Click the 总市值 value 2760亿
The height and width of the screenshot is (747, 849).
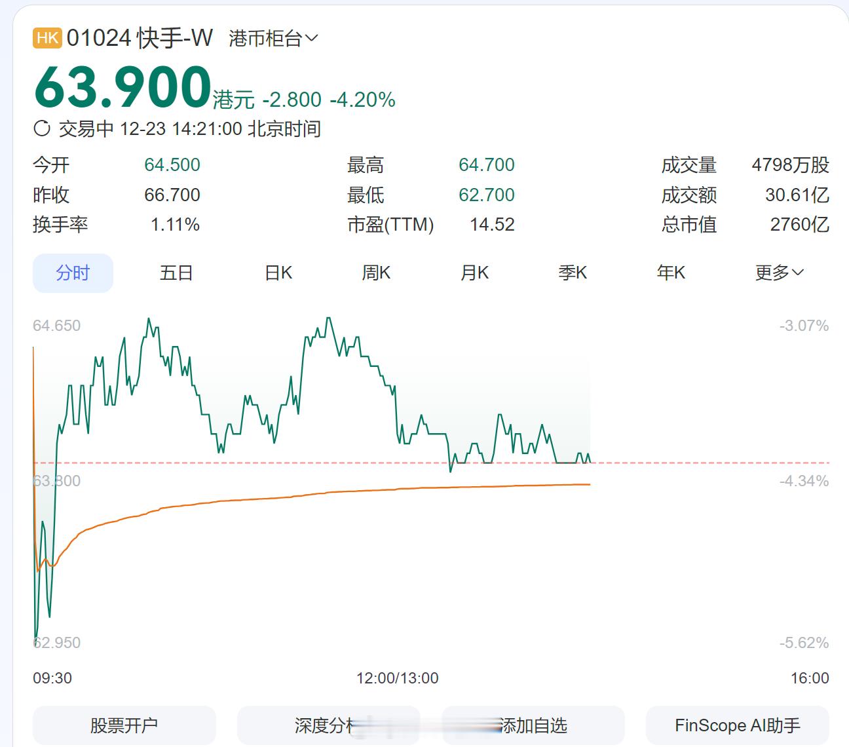[x=800, y=225]
